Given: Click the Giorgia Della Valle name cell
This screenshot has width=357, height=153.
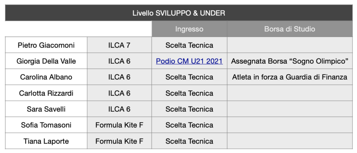Looking at the screenshot, I should coord(46,61).
